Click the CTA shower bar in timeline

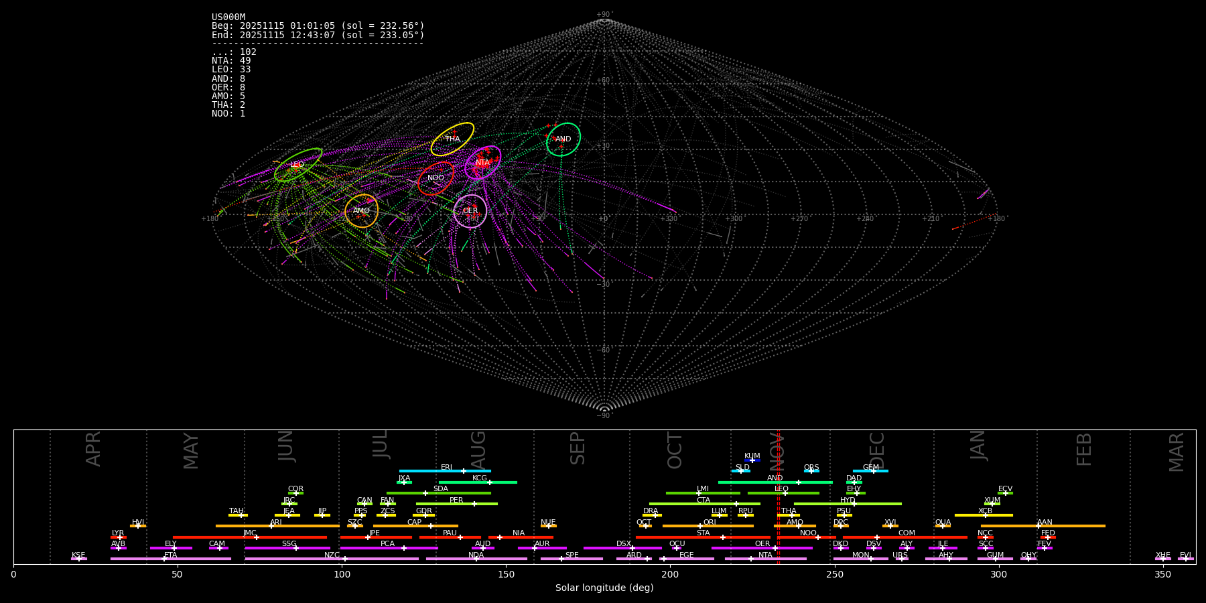tap(705, 504)
